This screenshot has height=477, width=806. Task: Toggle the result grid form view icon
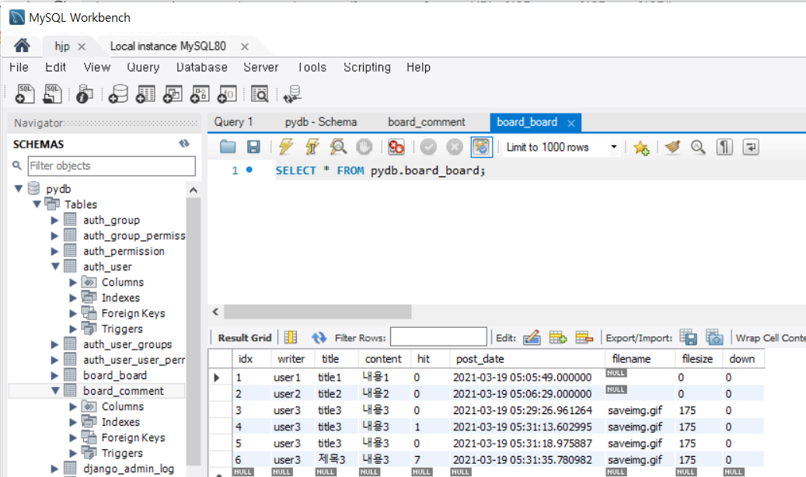pyautogui.click(x=291, y=337)
